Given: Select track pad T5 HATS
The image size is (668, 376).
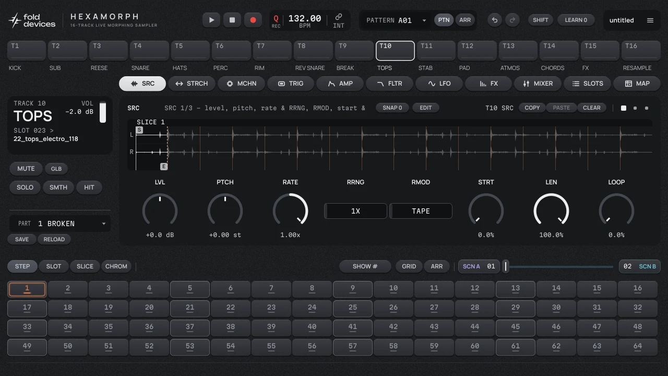Looking at the screenshot, I should (x=190, y=51).
